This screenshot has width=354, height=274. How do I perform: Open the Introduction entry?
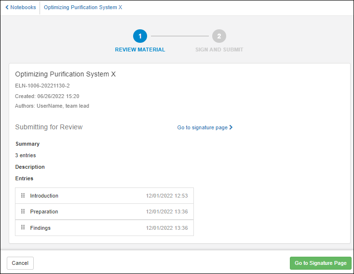tap(44, 196)
